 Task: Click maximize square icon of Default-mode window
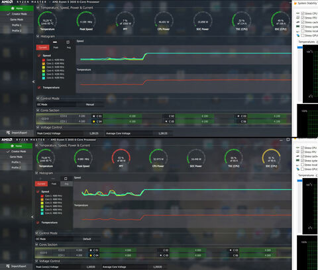[x=288, y=140]
